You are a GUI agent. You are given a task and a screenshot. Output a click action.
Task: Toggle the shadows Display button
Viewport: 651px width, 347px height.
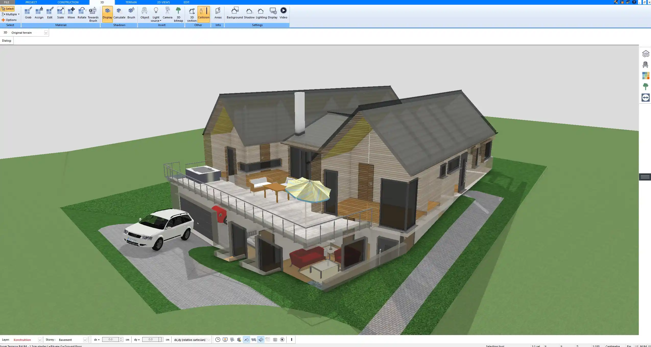(107, 14)
